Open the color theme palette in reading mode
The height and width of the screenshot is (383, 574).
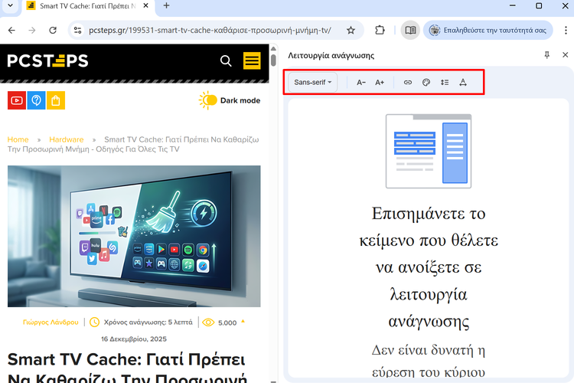tap(426, 83)
